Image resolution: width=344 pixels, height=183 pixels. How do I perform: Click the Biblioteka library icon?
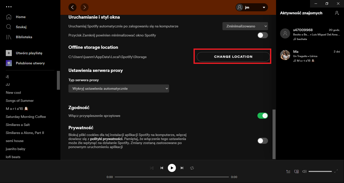click(9, 37)
